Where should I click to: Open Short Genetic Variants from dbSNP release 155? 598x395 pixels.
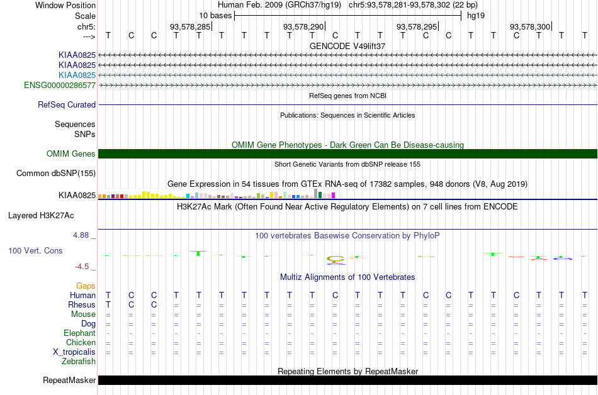[347, 164]
